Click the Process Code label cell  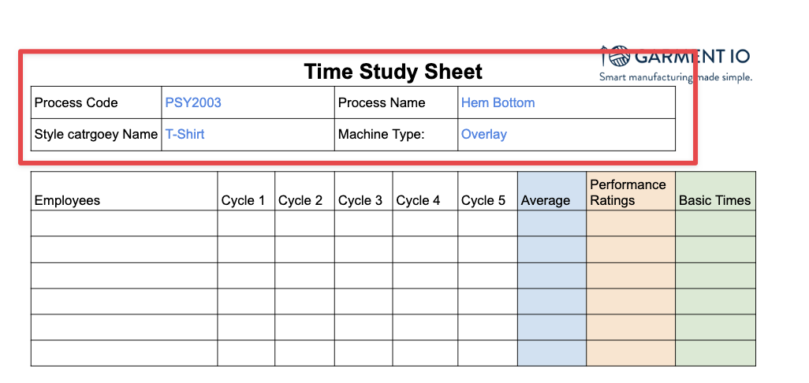(x=76, y=102)
